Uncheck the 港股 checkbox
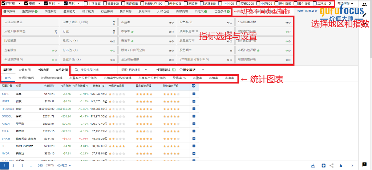The image size is (372, 170). pyautogui.click(x=26, y=4)
